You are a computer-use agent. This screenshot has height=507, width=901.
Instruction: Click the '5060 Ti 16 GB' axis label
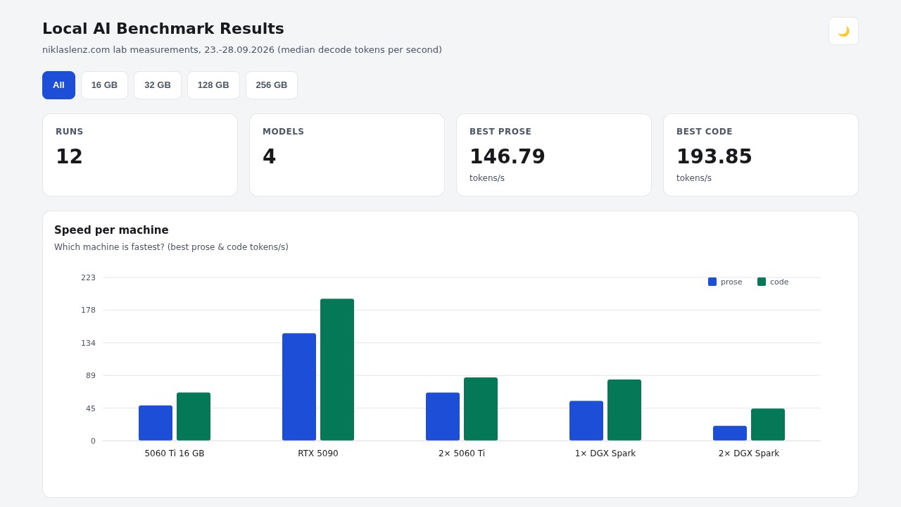175,453
